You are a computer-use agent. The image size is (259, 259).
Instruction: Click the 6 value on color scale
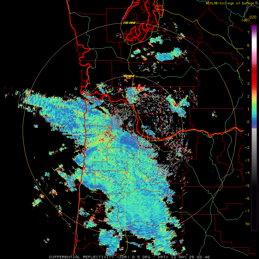[x=248, y=45]
